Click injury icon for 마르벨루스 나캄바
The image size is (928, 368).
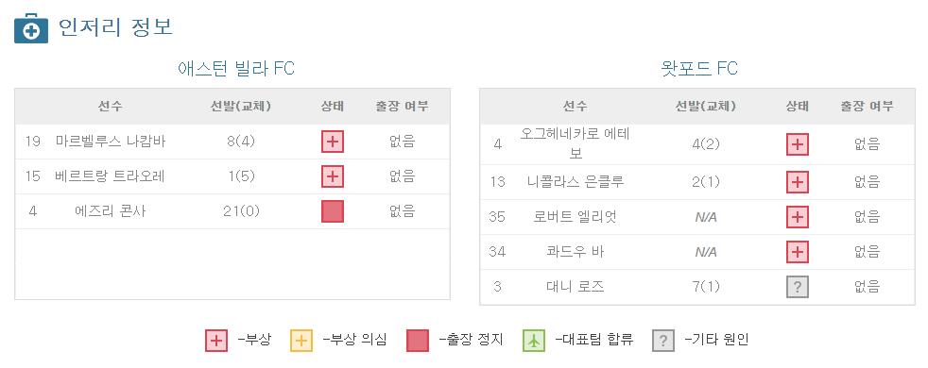click(332, 142)
